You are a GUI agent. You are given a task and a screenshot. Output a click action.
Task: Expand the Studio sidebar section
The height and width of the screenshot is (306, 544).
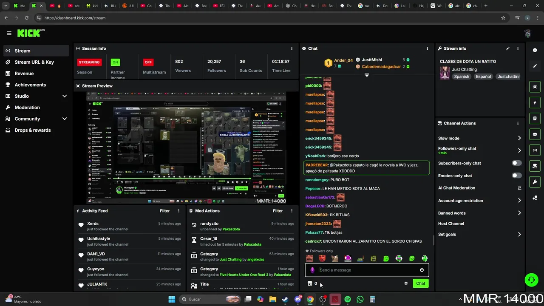pyautogui.click(x=65, y=96)
